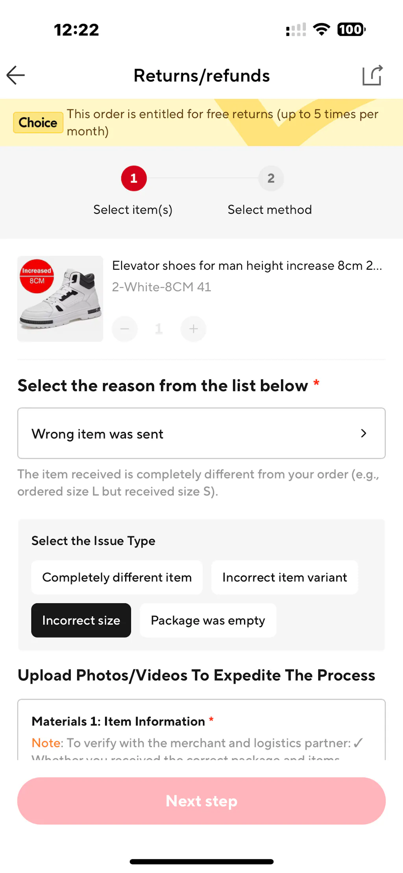The width and height of the screenshot is (403, 873).
Task: Tap the battery indicator icon
Action: (x=351, y=30)
